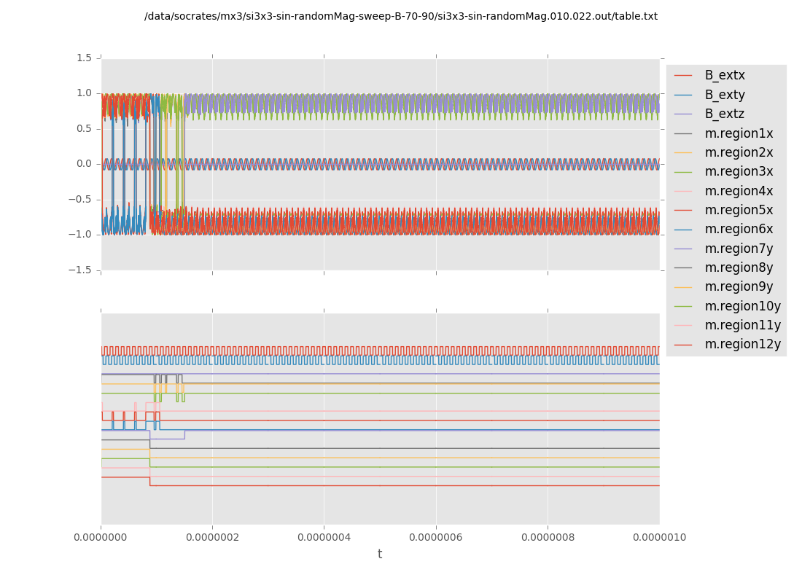Click the m.region11y legend entry
802x583 pixels.
pyautogui.click(x=742, y=325)
